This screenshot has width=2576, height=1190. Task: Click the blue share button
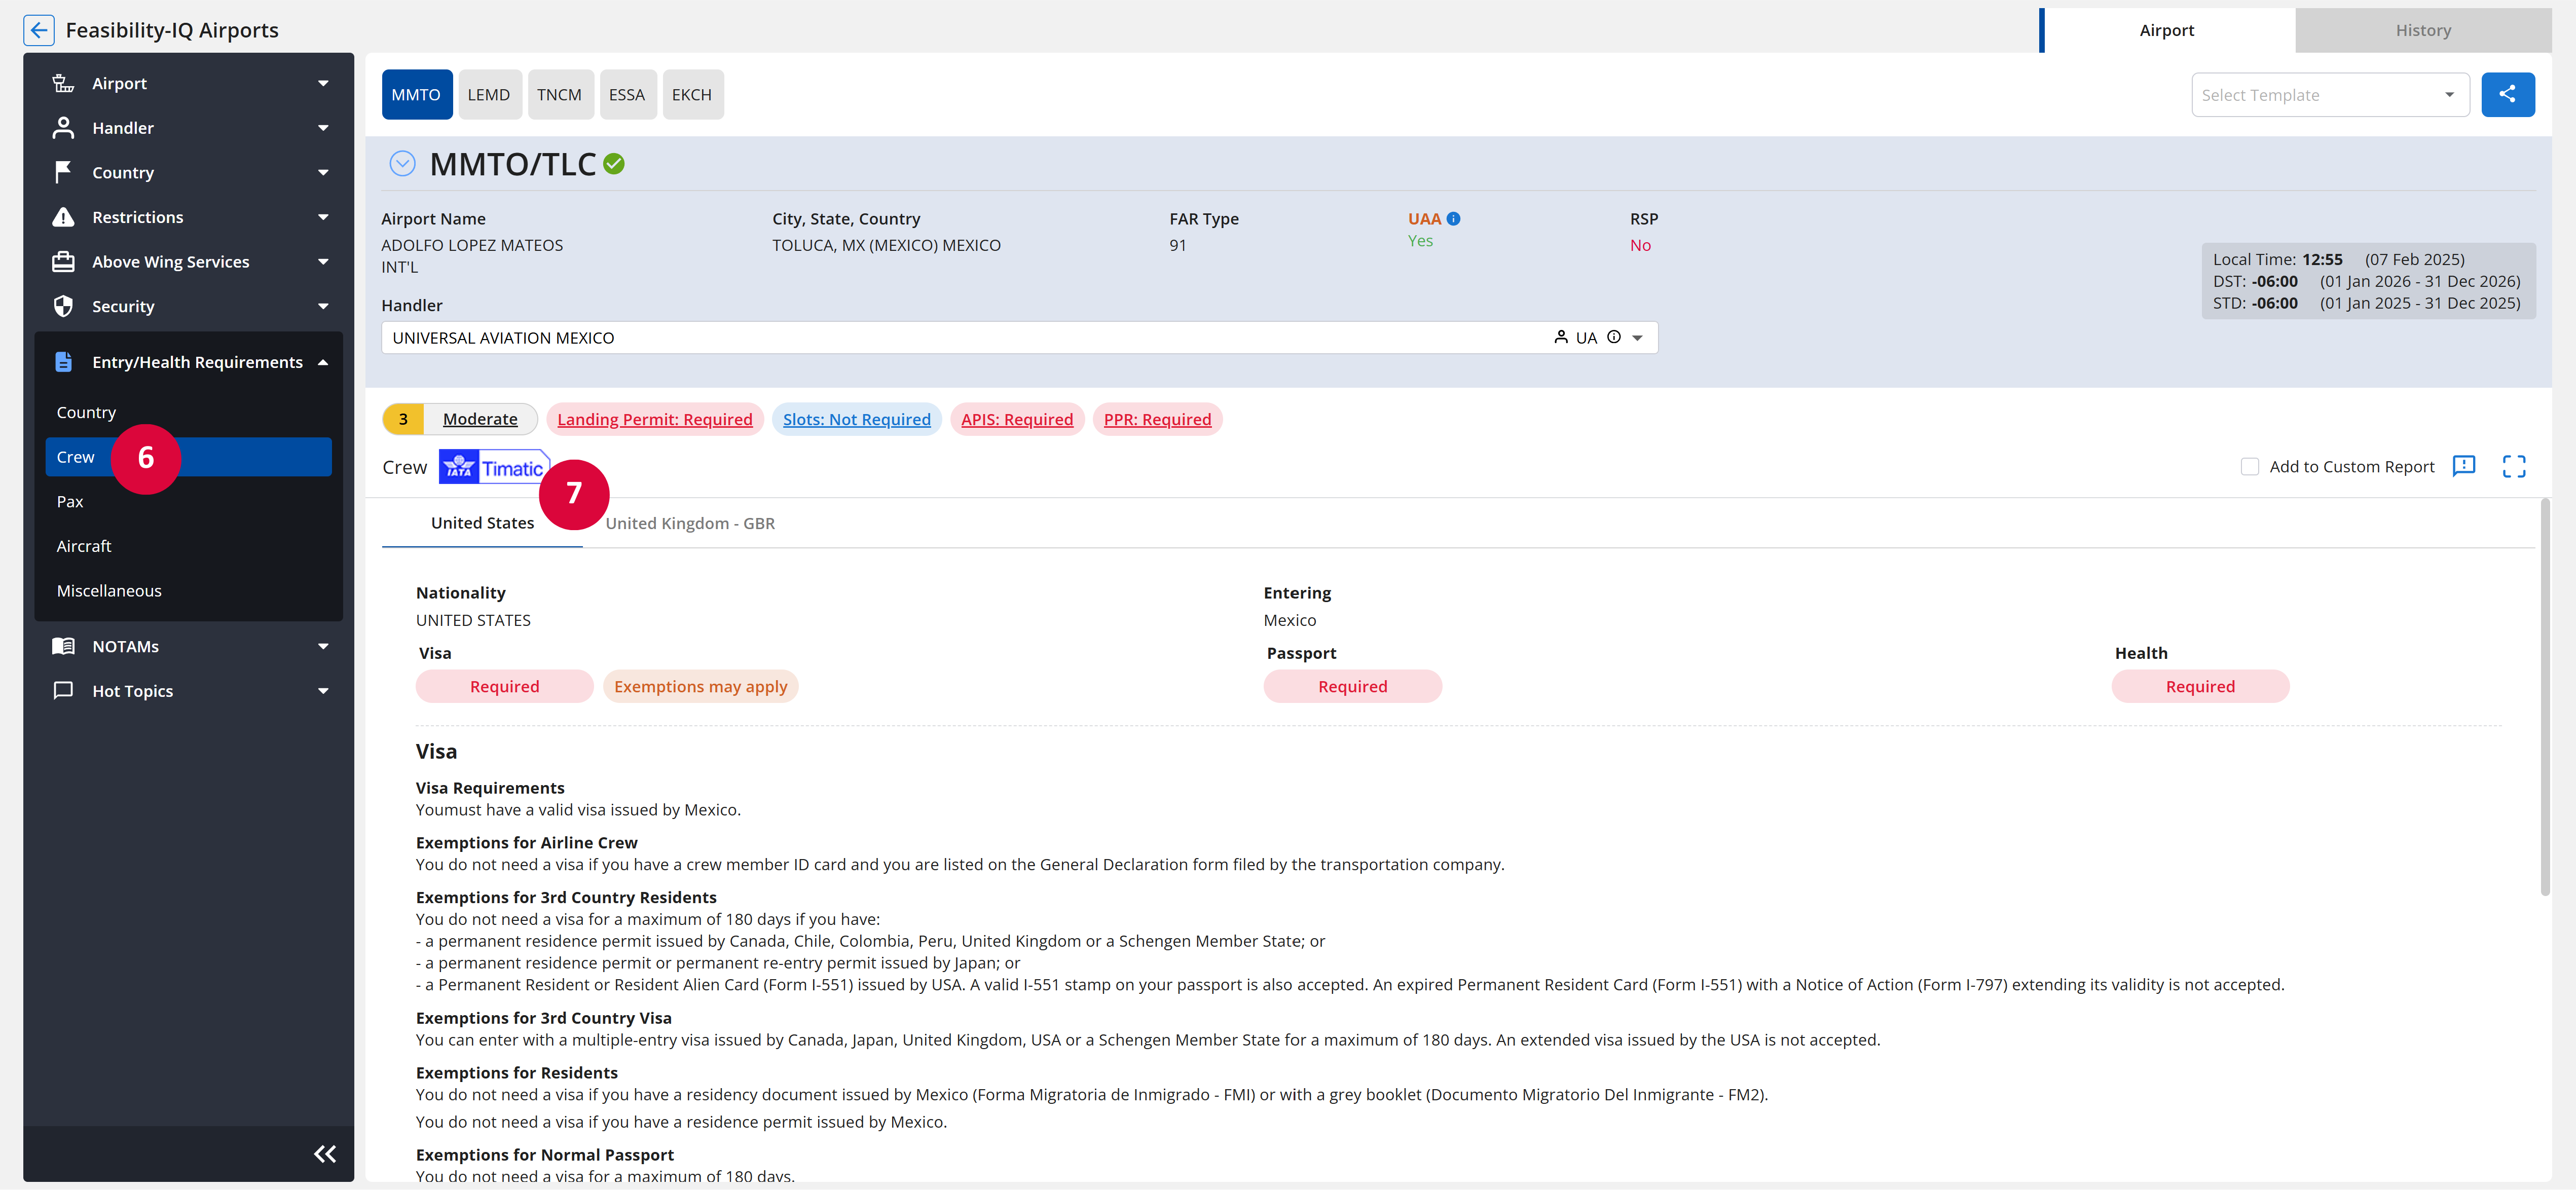[2507, 95]
